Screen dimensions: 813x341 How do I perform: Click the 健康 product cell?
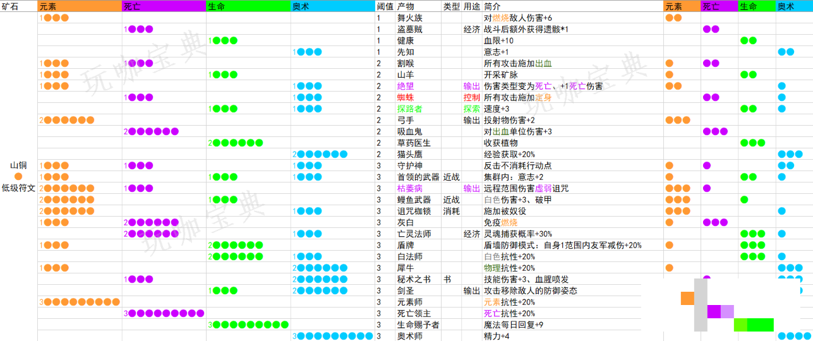point(406,40)
